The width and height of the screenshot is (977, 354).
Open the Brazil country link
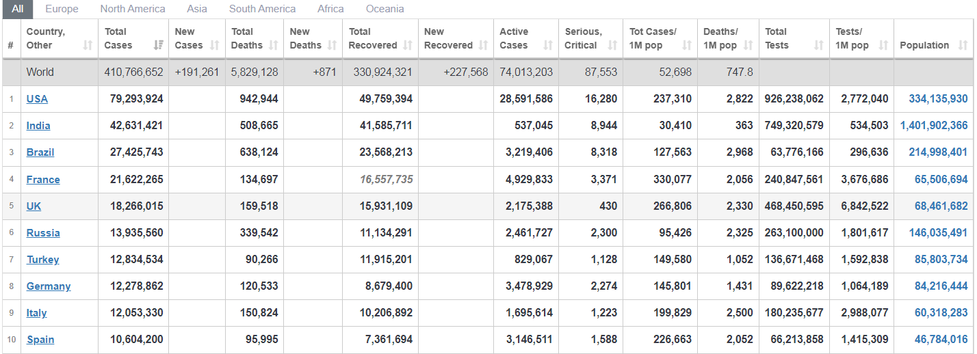(40, 152)
